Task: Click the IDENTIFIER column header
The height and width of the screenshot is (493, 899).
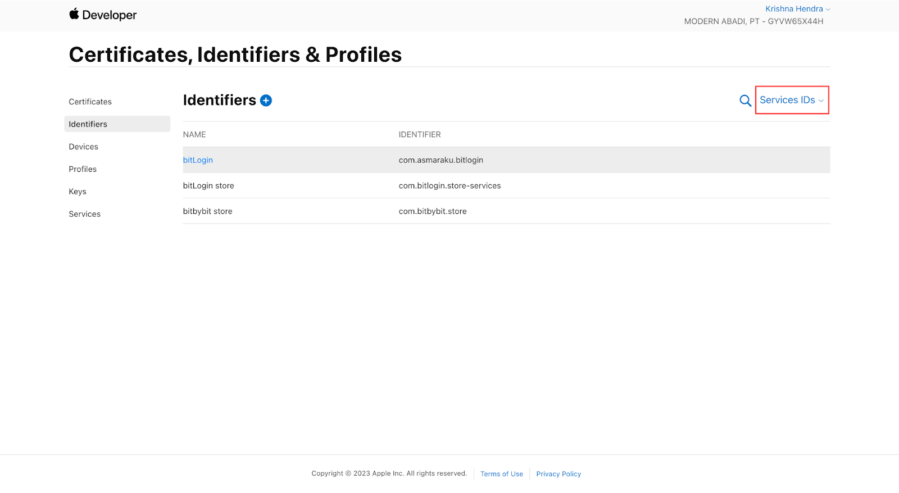Action: (420, 135)
